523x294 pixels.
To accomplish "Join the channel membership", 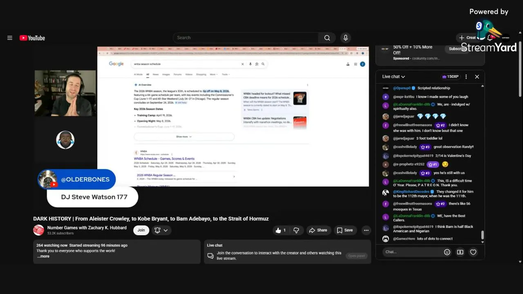I will (141, 230).
